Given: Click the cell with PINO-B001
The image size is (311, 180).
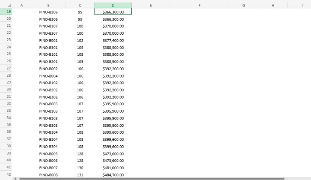Looking at the screenshot, I should tap(48, 40).
